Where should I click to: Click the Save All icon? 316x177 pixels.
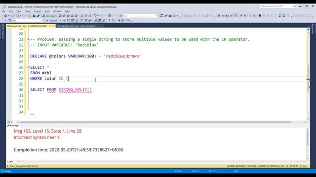(x=38, y=16)
